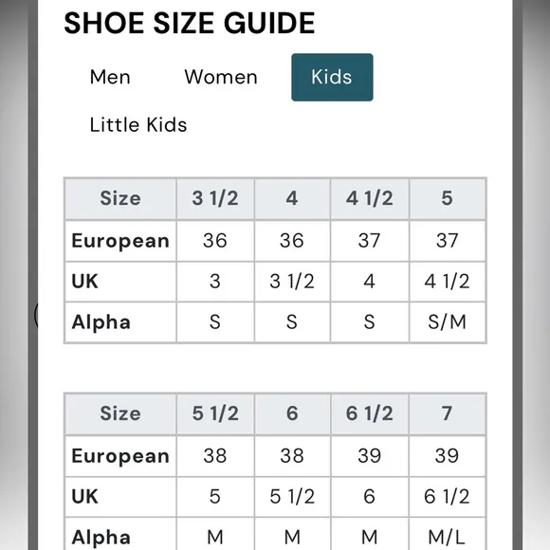
Task: Show the Little Kids size chart
Action: click(x=138, y=124)
